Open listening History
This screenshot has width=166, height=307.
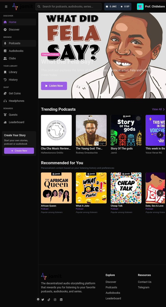click(19, 80)
